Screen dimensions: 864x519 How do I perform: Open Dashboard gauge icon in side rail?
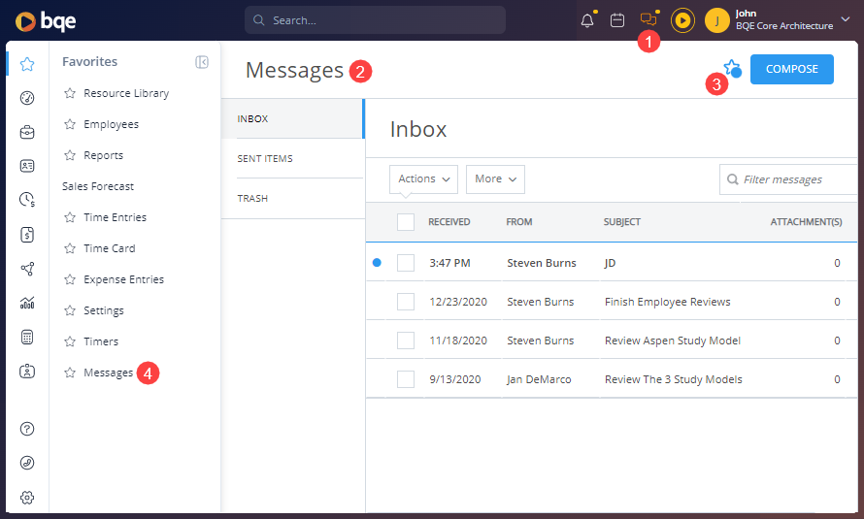[27, 98]
